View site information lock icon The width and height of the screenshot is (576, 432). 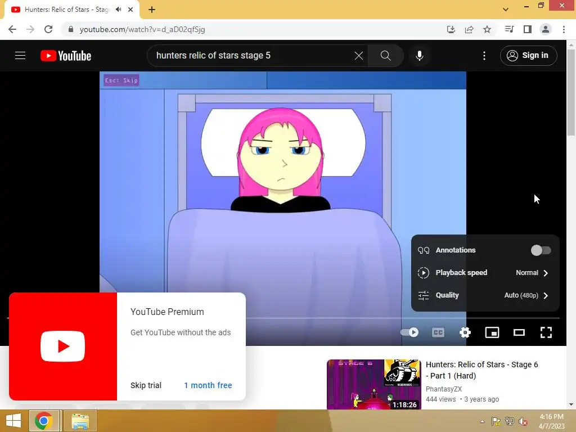pos(71,29)
